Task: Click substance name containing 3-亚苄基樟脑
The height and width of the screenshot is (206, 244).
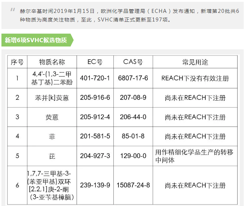Action: (x=50, y=185)
